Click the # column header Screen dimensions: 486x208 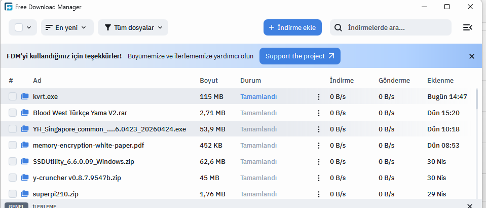[x=11, y=80]
